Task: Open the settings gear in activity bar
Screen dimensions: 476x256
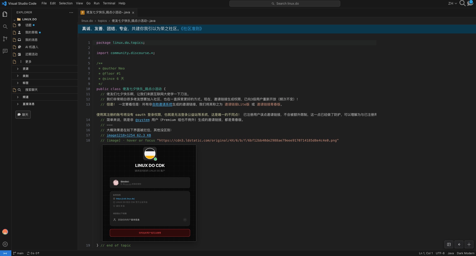Action: pos(5,244)
